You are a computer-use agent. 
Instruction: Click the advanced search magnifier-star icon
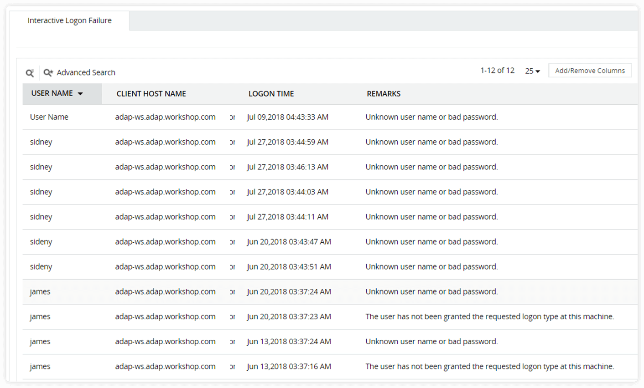48,72
